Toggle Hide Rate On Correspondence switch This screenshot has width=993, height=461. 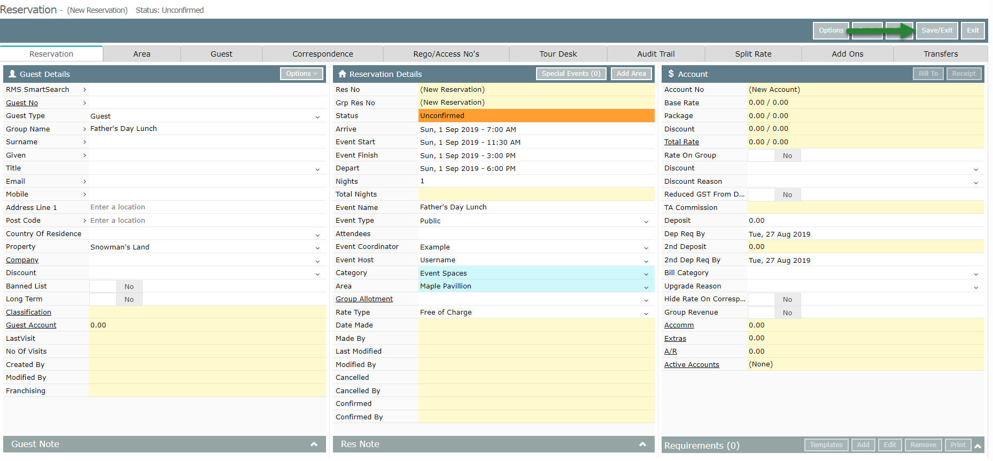coord(774,299)
